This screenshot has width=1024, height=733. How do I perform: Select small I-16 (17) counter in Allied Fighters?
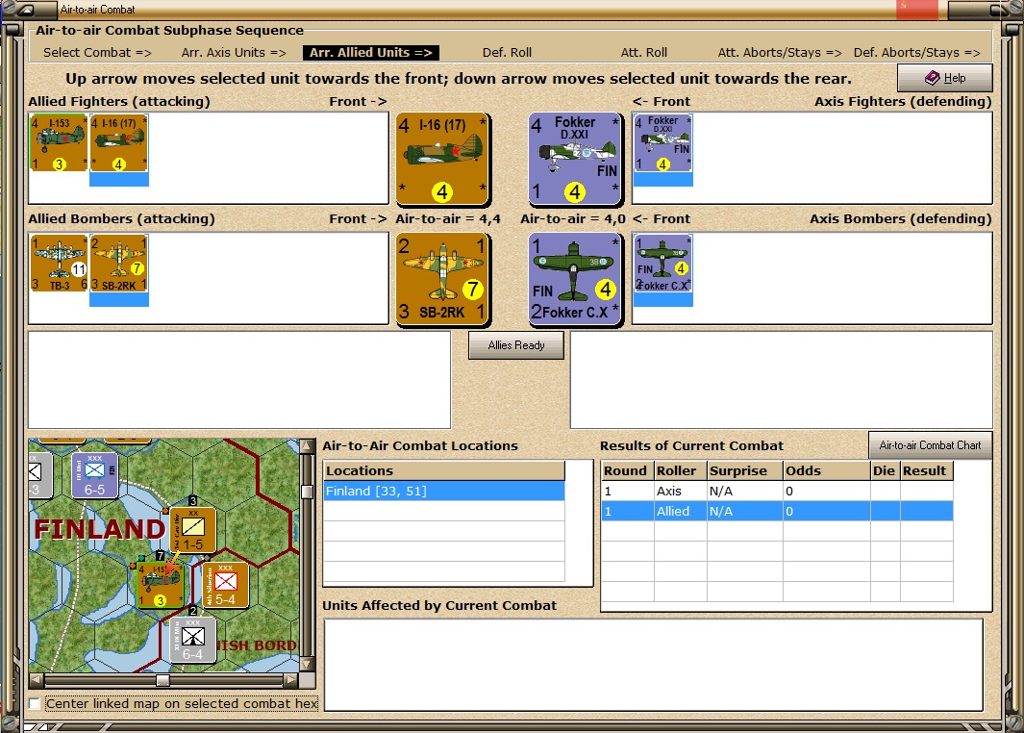point(119,143)
